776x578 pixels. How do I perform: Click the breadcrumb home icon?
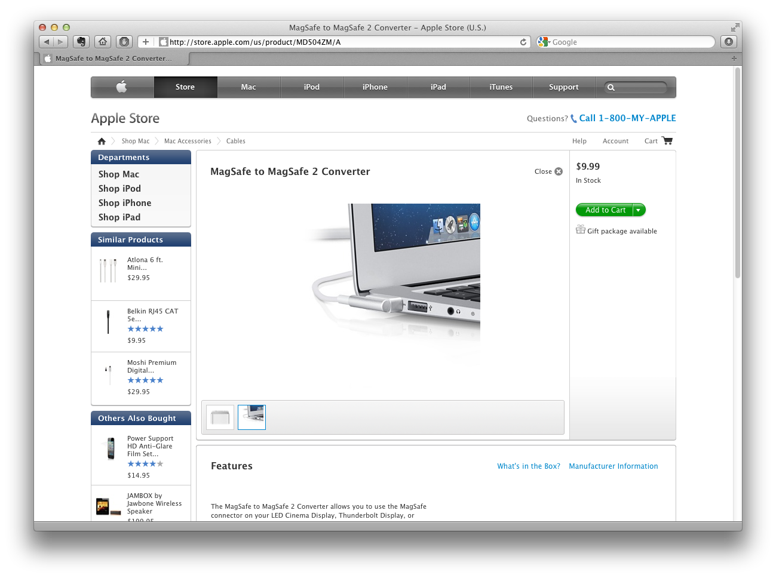102,141
